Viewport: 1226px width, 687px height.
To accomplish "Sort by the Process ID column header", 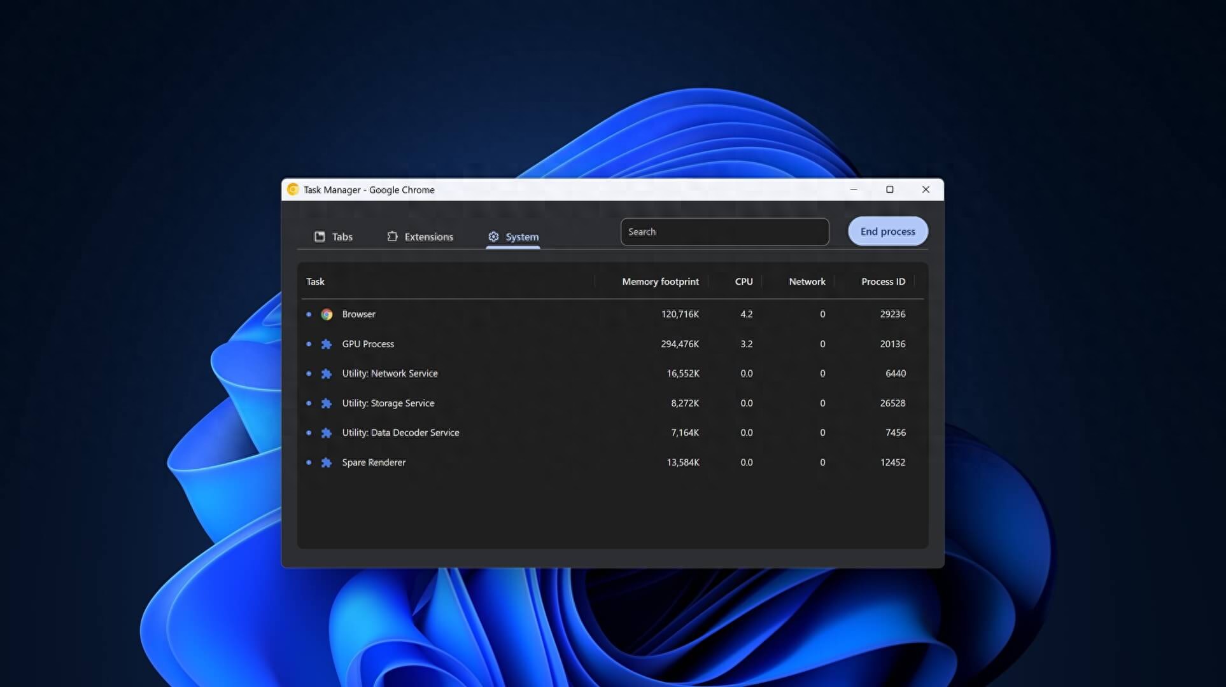I will pyautogui.click(x=883, y=282).
